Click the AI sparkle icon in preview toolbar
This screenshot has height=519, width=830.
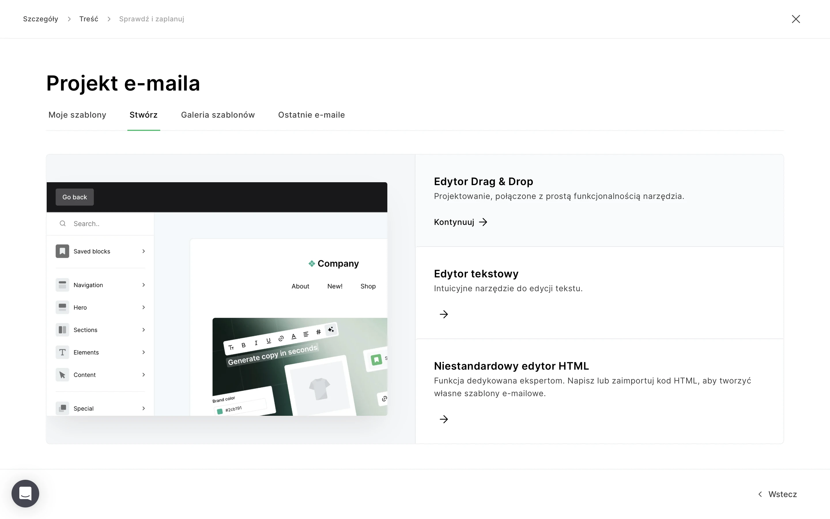point(331,330)
